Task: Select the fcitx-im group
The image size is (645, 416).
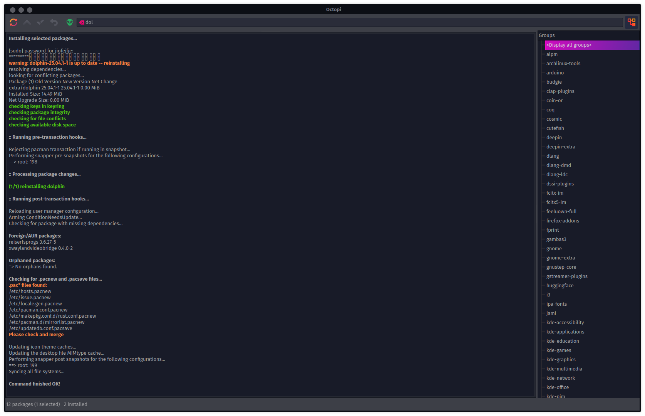Action: click(592, 193)
